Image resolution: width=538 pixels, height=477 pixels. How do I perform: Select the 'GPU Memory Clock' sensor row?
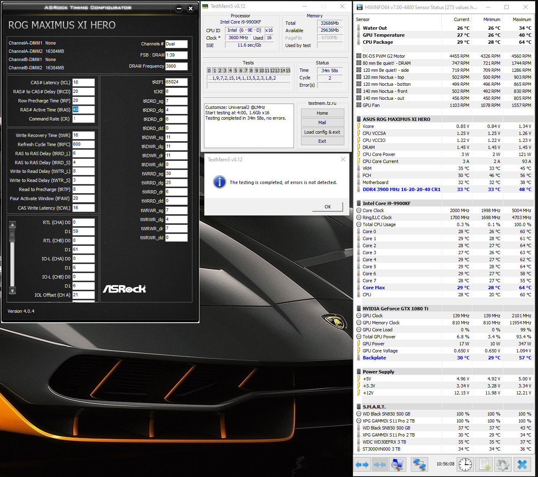click(444, 323)
